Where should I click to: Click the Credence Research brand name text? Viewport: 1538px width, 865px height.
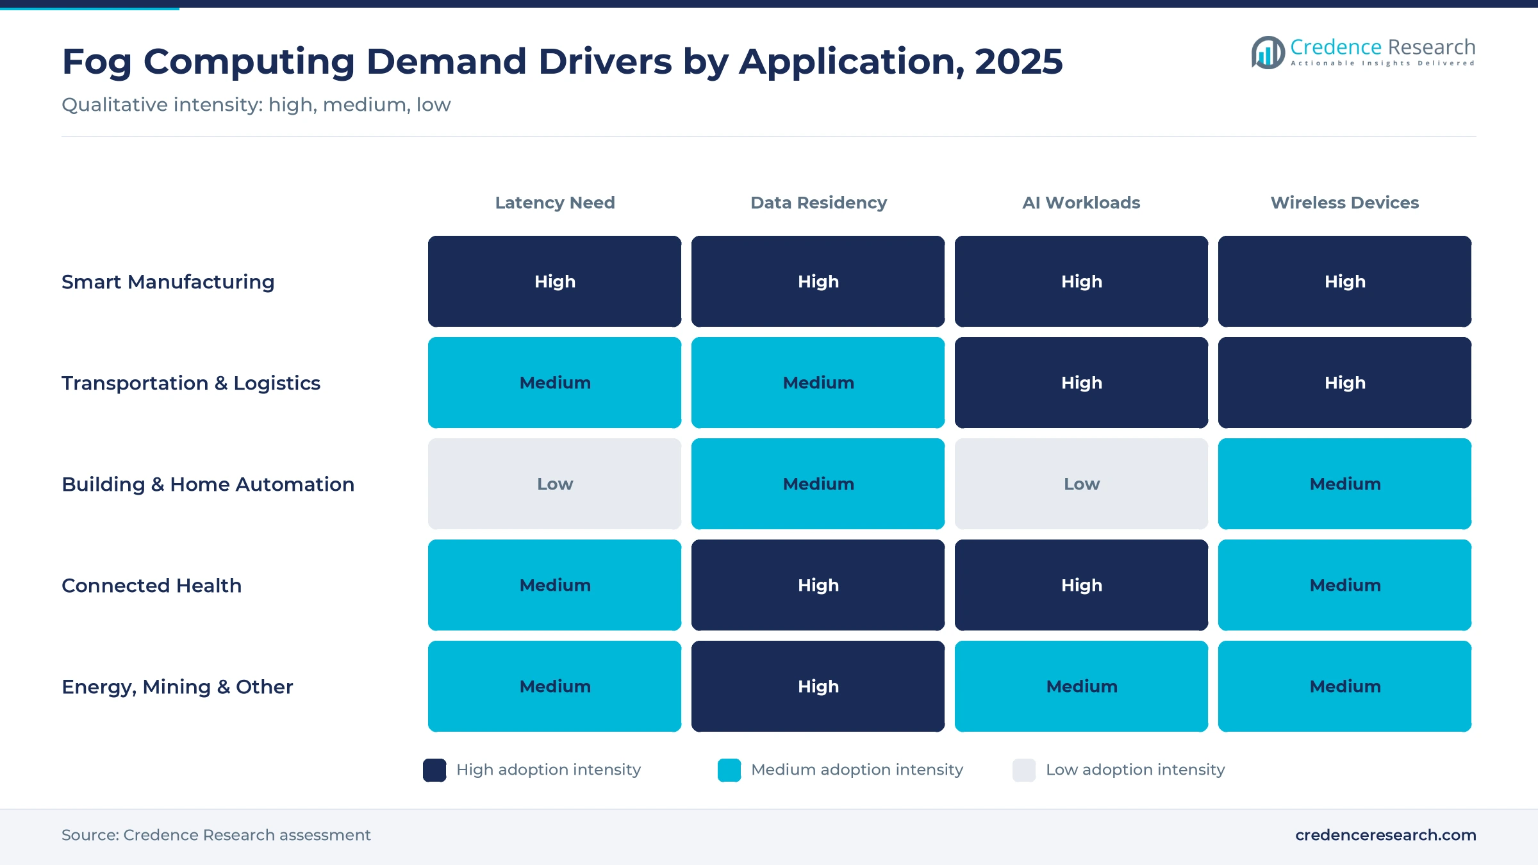1382,47
